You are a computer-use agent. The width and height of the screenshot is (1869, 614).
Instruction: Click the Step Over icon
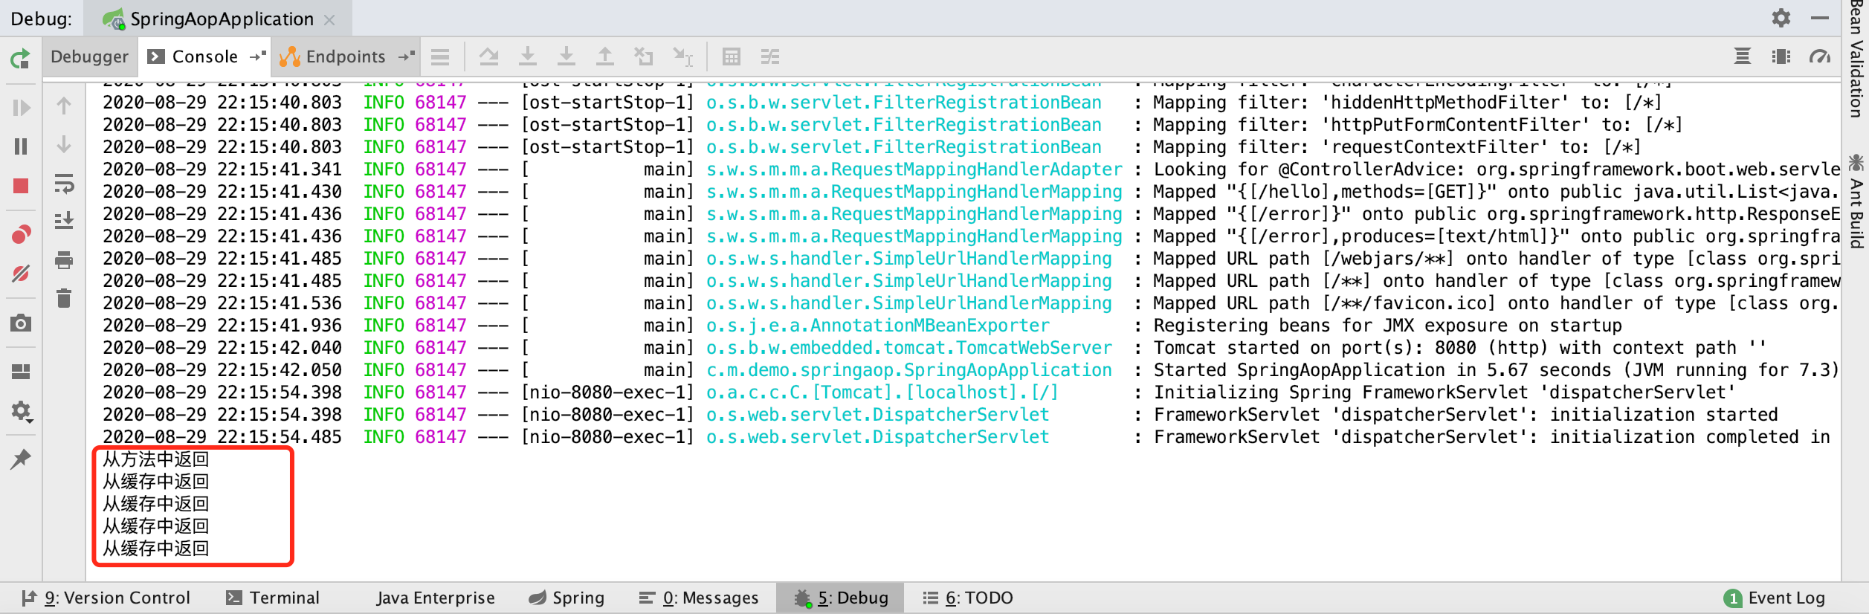click(488, 56)
